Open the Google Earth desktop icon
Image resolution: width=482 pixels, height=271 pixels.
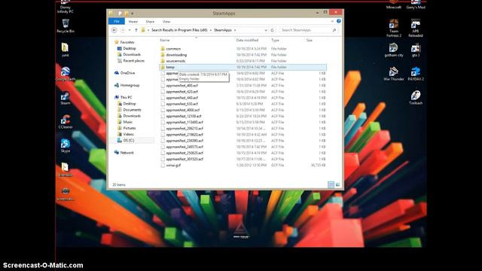tap(66, 74)
